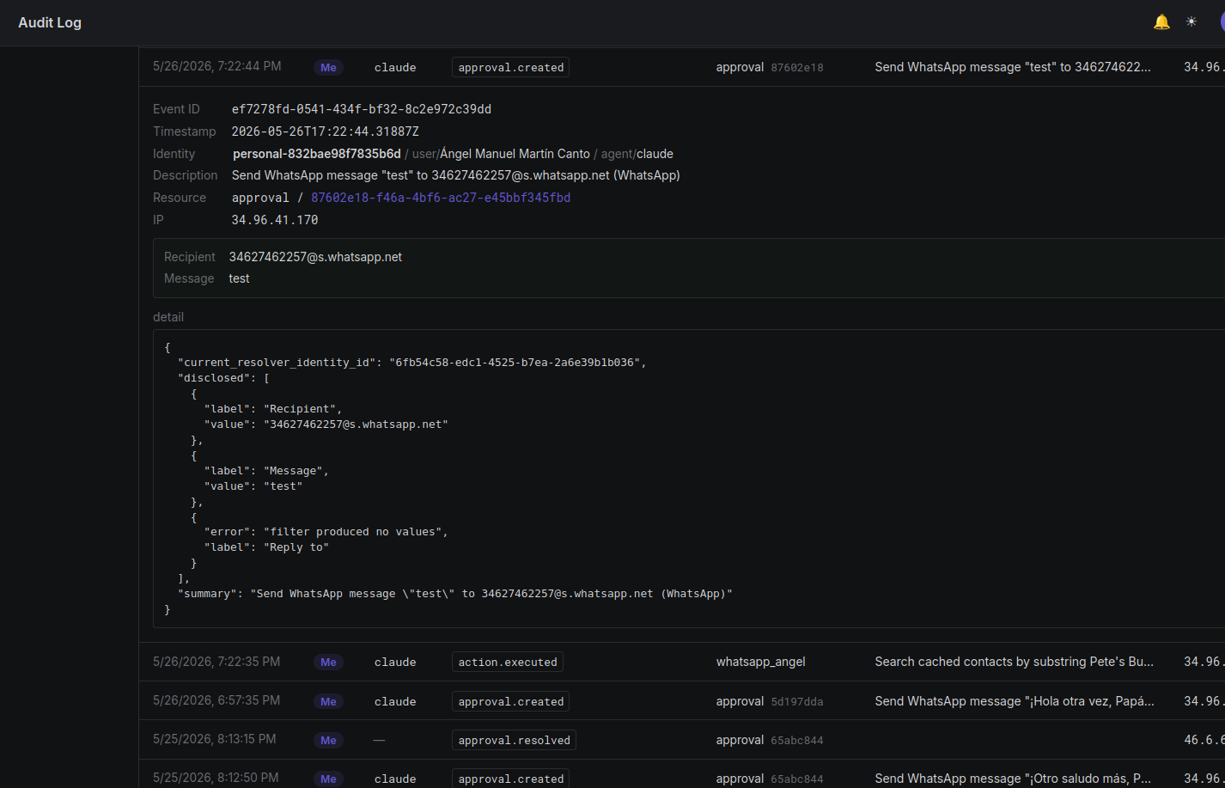Click identity personal-832bae98f7835b6d
The image size is (1225, 788).
pyautogui.click(x=317, y=154)
